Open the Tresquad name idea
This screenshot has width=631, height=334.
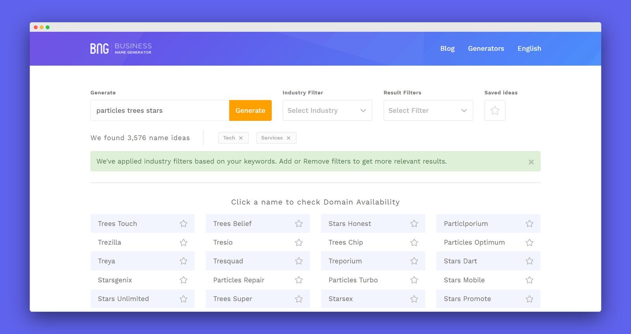pyautogui.click(x=228, y=261)
